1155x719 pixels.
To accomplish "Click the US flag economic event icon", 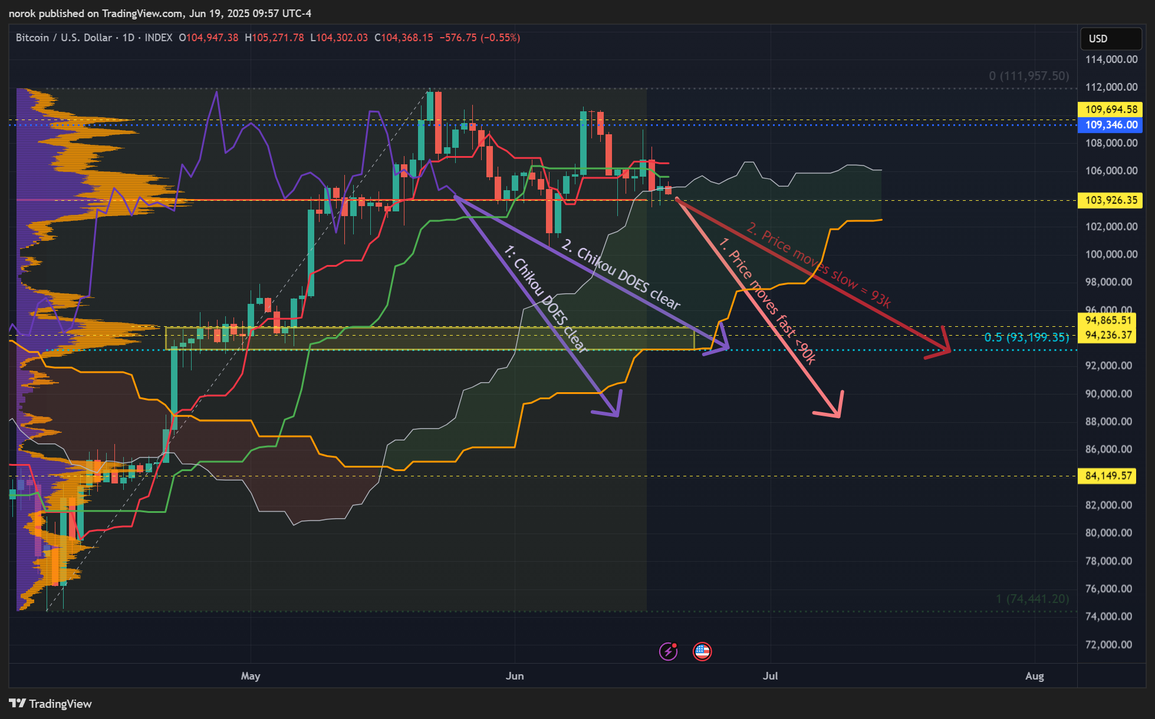I will click(702, 651).
